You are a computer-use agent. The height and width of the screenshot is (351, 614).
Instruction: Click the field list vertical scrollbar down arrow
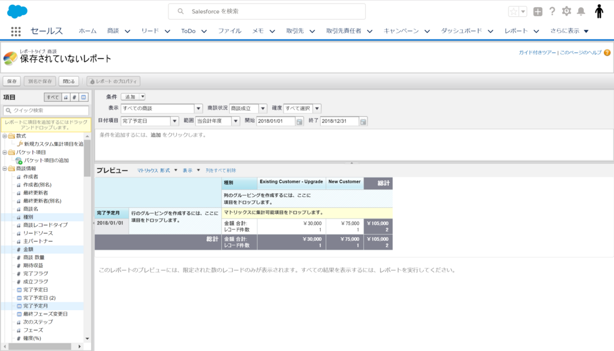88,338
